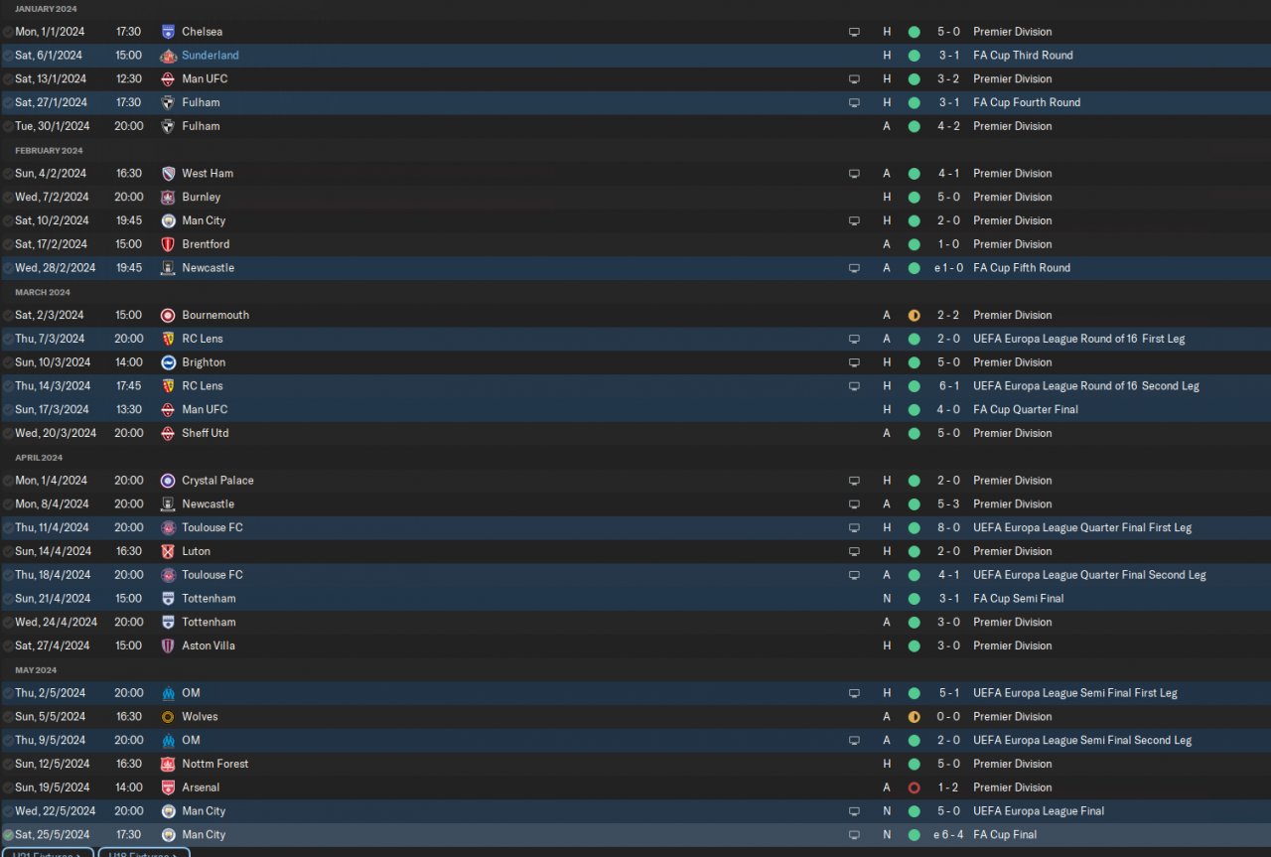Screen dimensions: 1271x857
Task: Click the check icon beside Mon, 1/1/2024
Action: click(x=8, y=32)
